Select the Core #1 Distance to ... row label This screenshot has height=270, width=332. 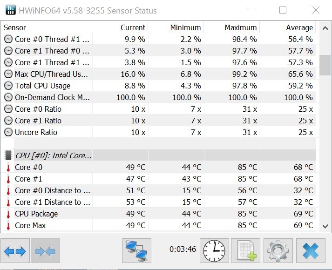coord(53,202)
